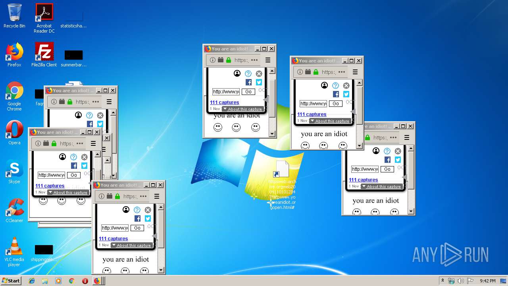Select the summerbar... desktop file

73,57
